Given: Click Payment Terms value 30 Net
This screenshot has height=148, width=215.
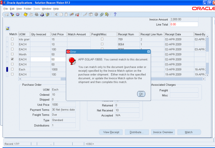Looking at the screenshot, I should click(63, 110).
